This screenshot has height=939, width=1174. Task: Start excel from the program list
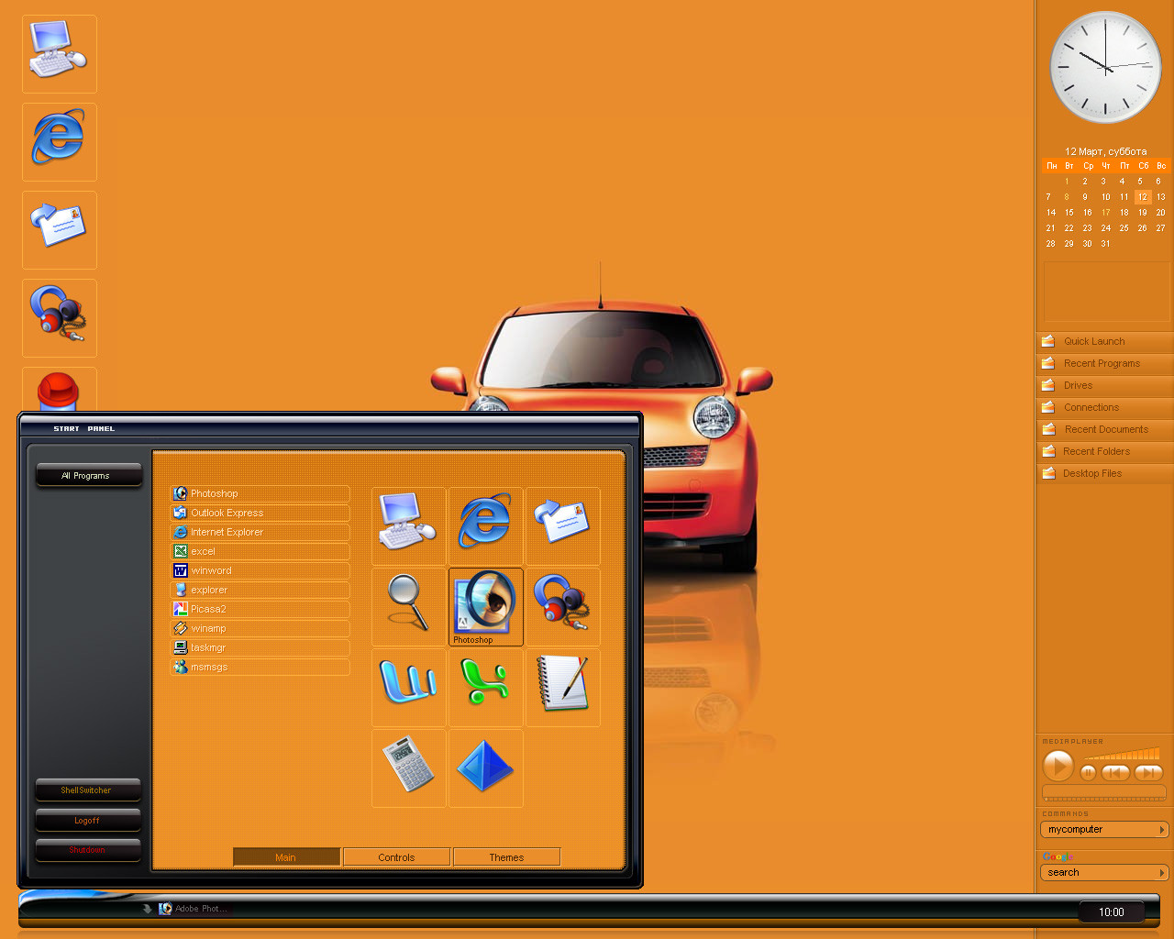(260, 551)
